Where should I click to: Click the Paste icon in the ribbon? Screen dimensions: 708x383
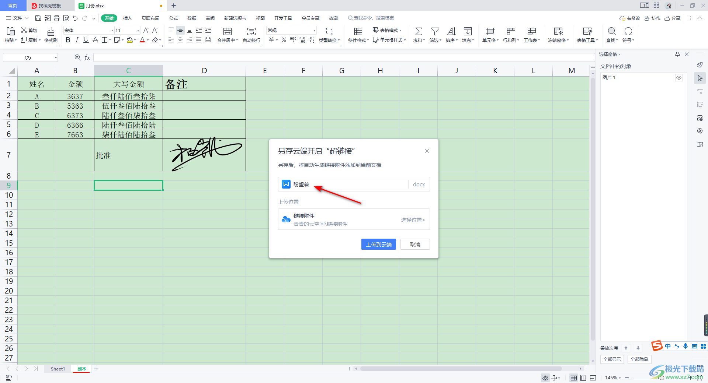pos(11,31)
